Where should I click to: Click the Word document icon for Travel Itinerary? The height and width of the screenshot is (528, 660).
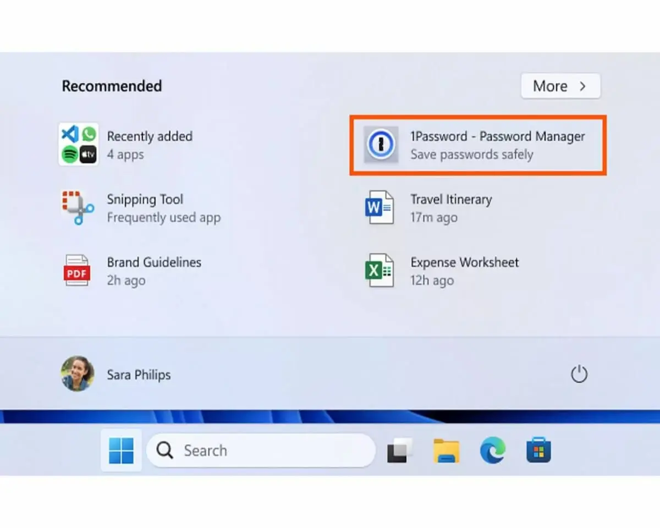tap(380, 208)
